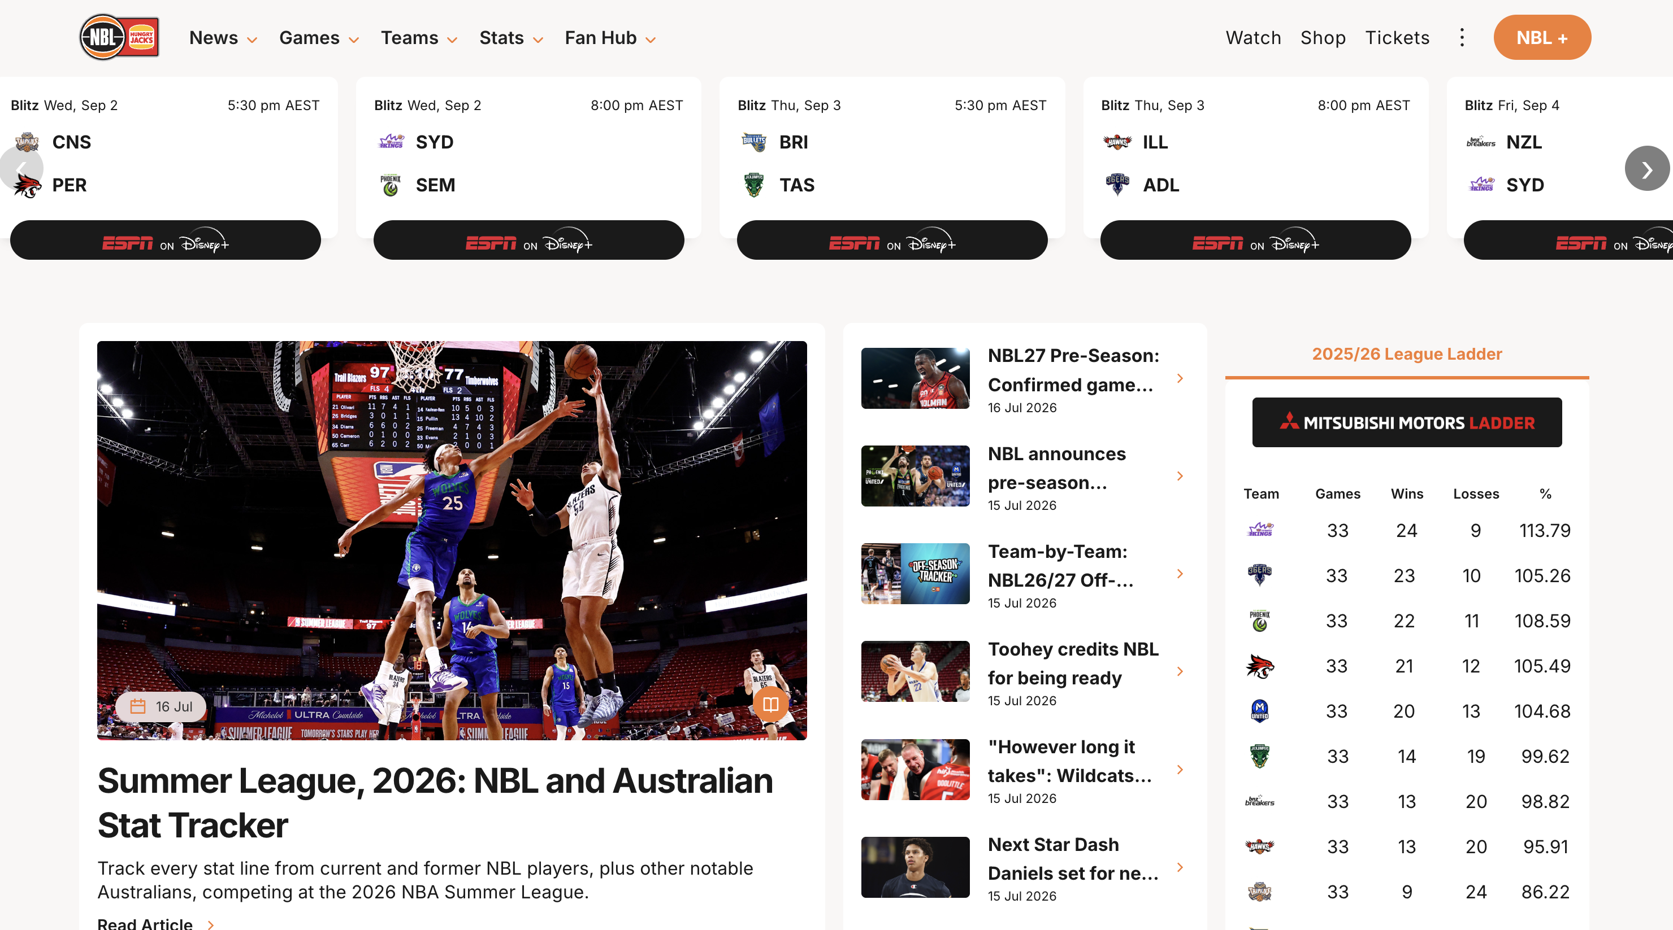Open the three-dot more options menu
The height and width of the screenshot is (930, 1673).
pos(1461,38)
